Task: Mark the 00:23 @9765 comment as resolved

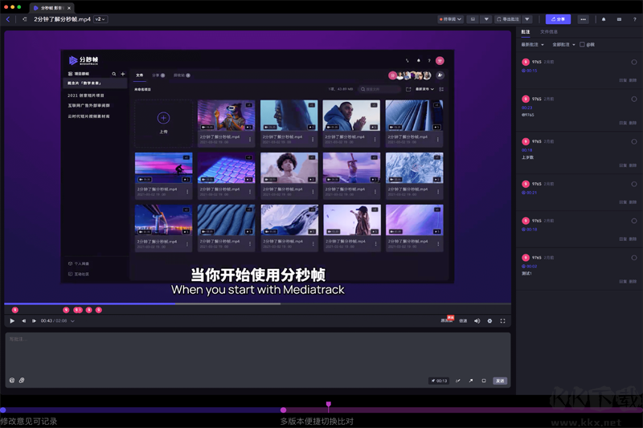Action: (x=634, y=99)
